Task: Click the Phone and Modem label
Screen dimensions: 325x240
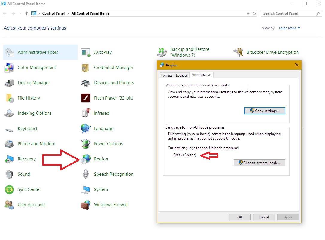Action: pos(37,144)
